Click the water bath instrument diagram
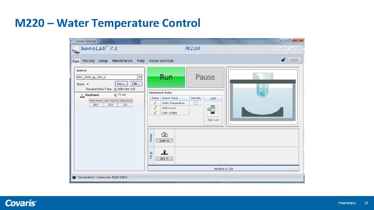Screen dimensions: 374x210 [263, 96]
